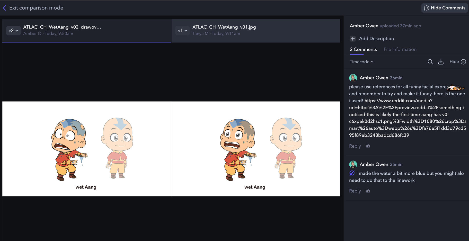Image resolution: width=469 pixels, height=241 pixels.
Task: Click back arrow to exit comparison
Action: click(4, 8)
